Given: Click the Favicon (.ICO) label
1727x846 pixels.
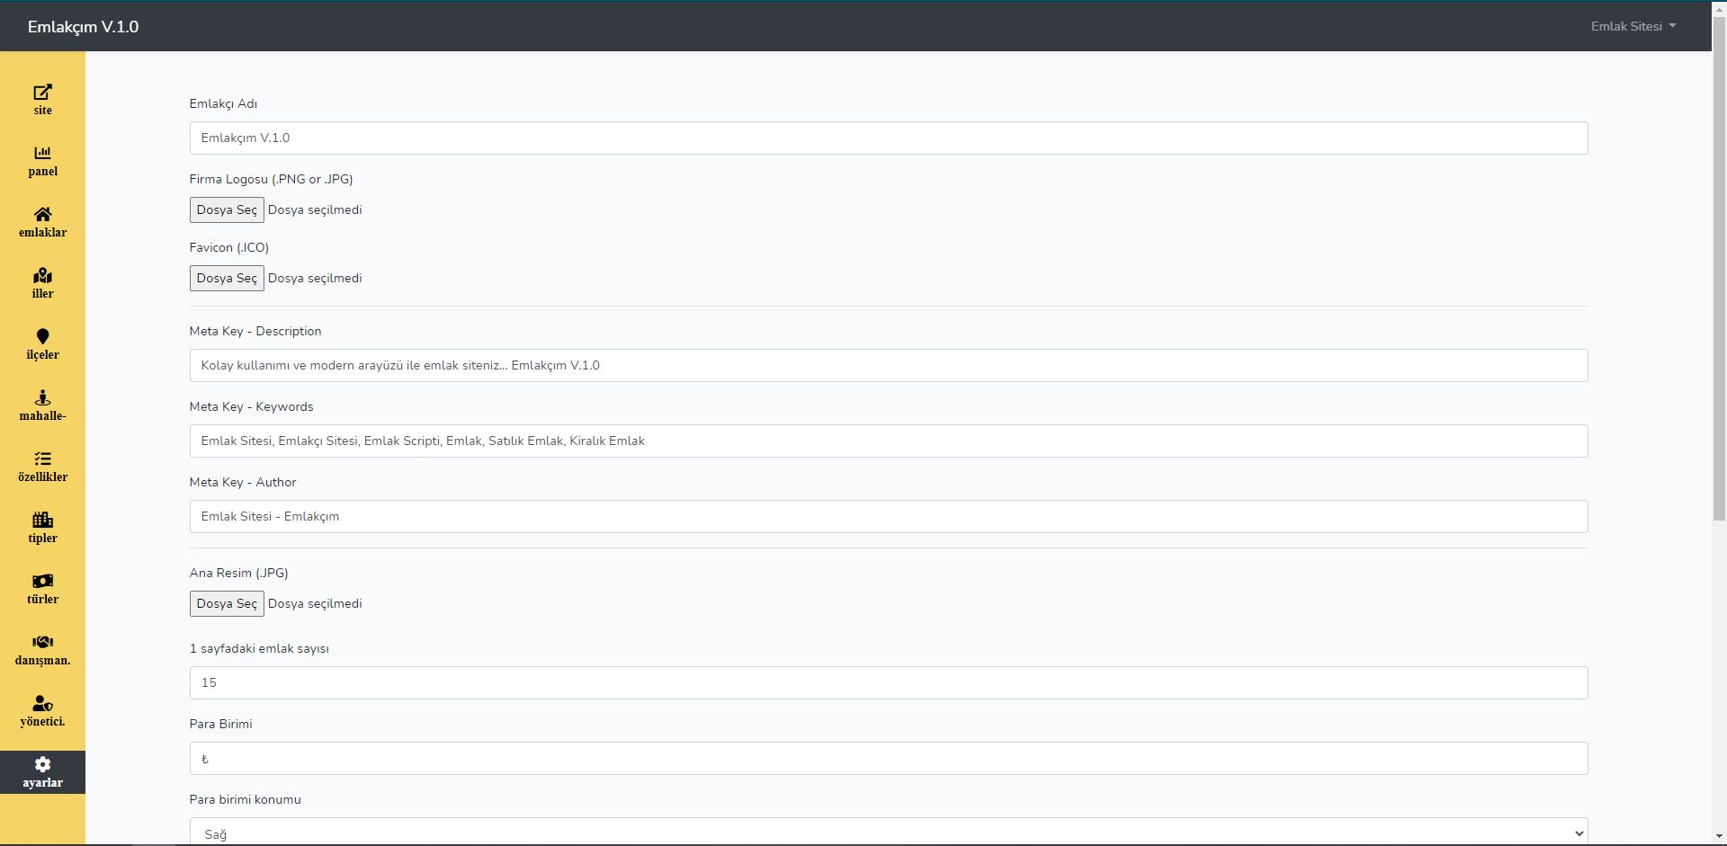Looking at the screenshot, I should (x=228, y=247).
